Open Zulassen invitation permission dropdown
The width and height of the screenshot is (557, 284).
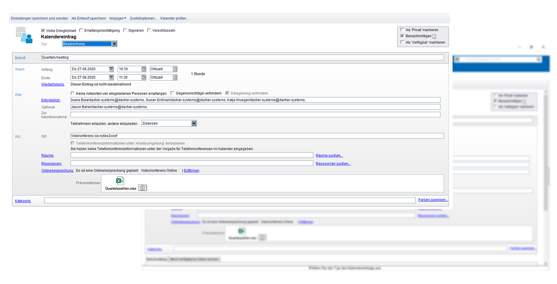pyautogui.click(x=194, y=123)
